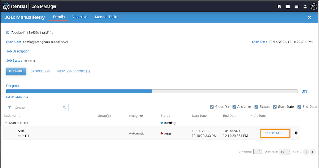Image resolution: width=319 pixels, height=168 pixels.
Task: Click the Go to page field
Action: [258, 152]
